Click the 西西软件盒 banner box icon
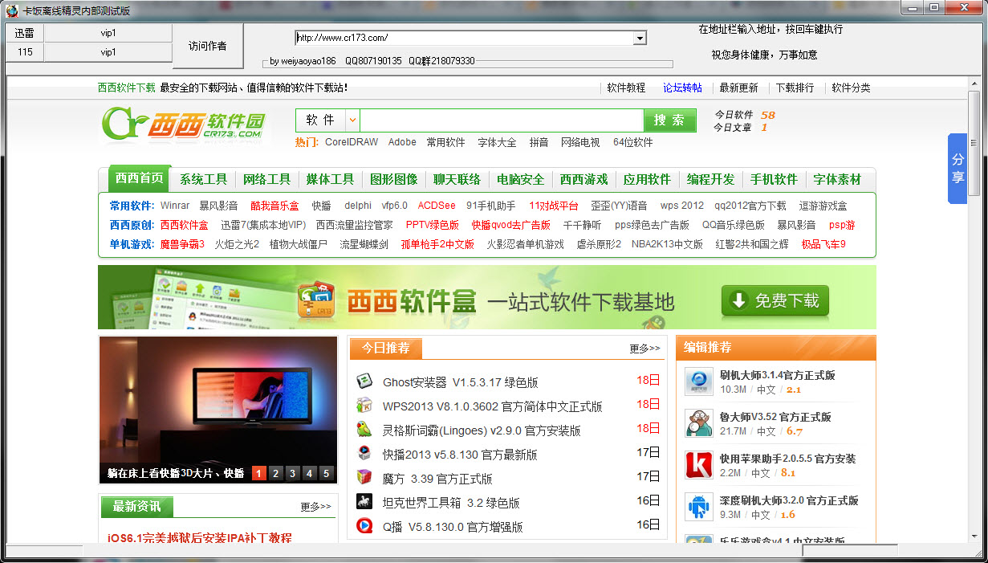Viewport: 988px width, 563px height. tap(315, 300)
